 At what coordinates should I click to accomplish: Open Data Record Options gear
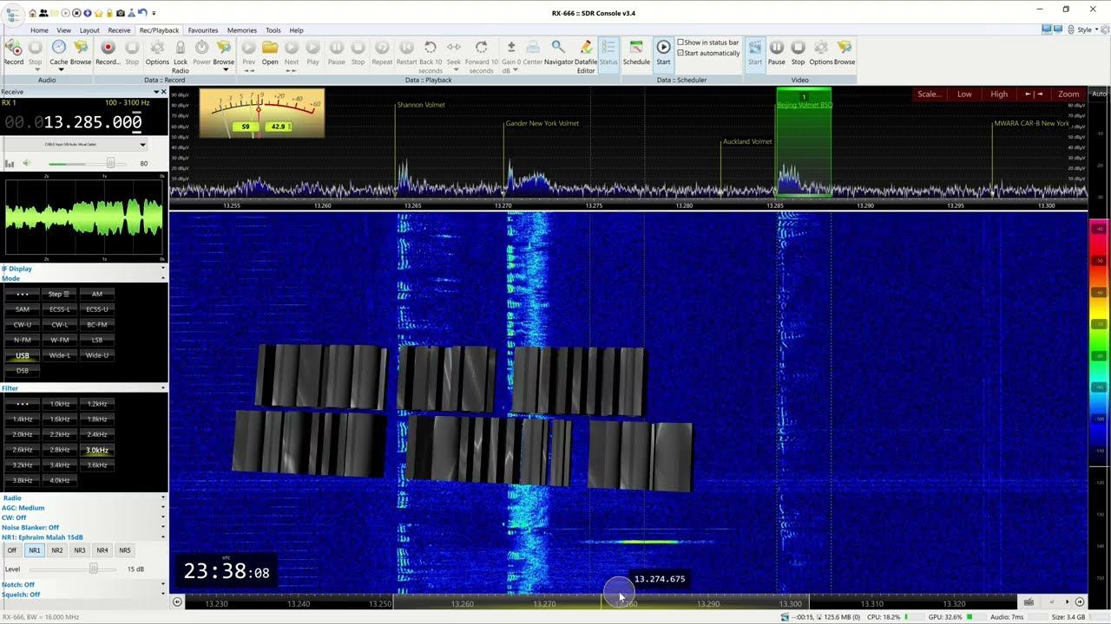(x=157, y=51)
